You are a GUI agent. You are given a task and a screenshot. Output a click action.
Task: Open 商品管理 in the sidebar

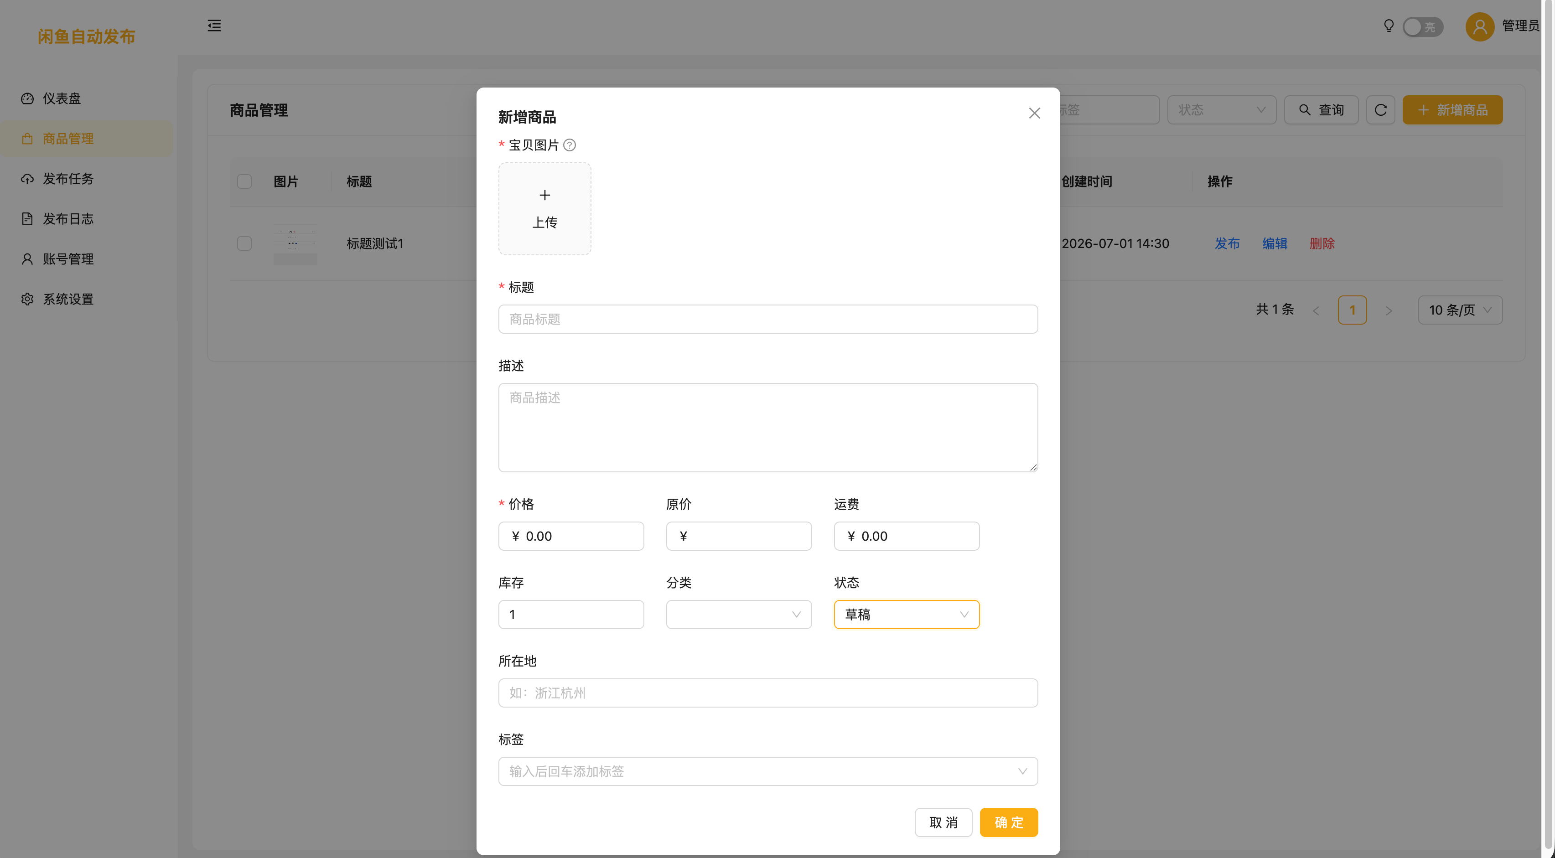click(88, 139)
